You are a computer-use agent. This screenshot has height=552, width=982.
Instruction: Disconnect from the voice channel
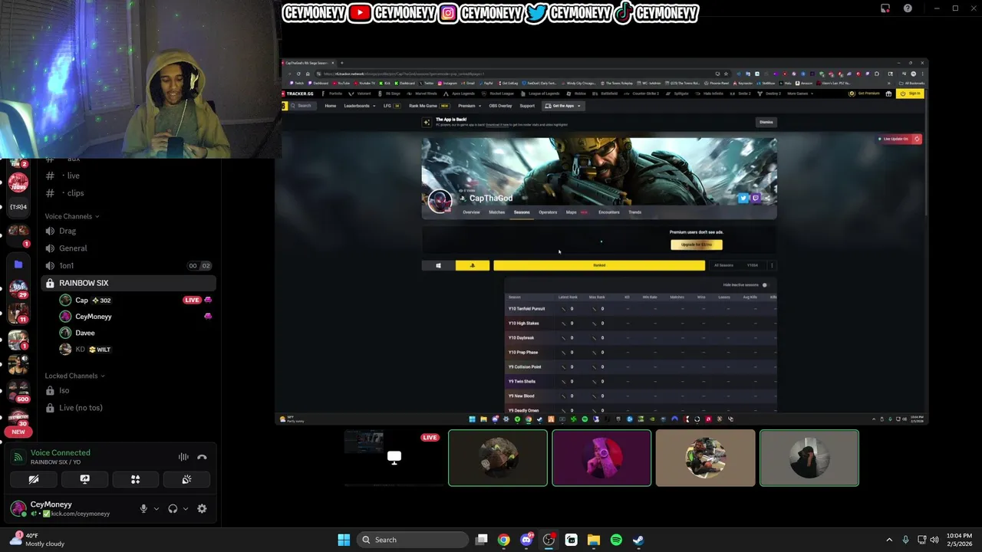click(202, 457)
